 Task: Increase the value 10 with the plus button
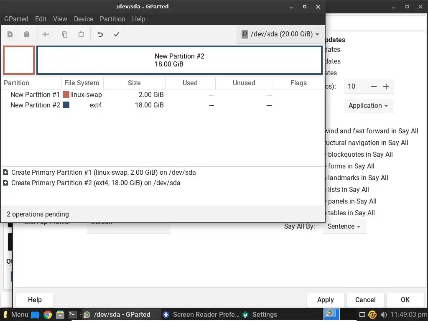(x=386, y=87)
